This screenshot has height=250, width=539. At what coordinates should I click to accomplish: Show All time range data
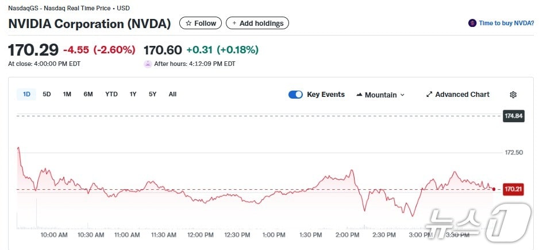172,94
